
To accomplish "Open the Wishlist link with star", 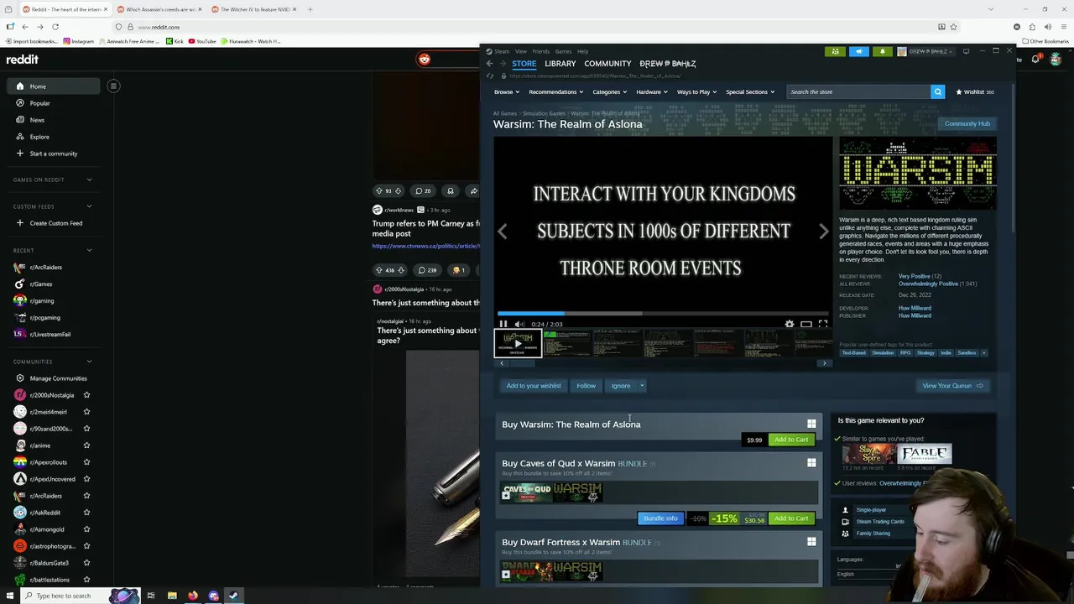I will [x=975, y=91].
